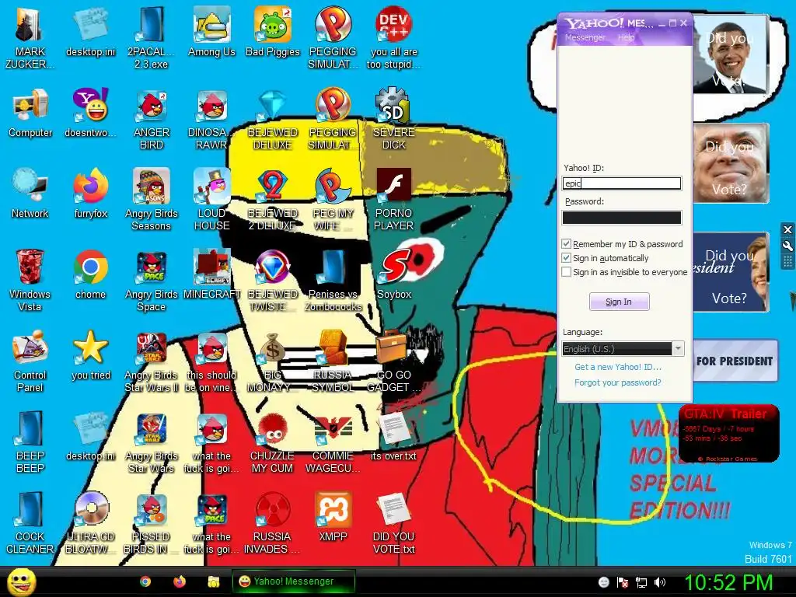
Task: Click the network tray icon
Action: pos(641,582)
